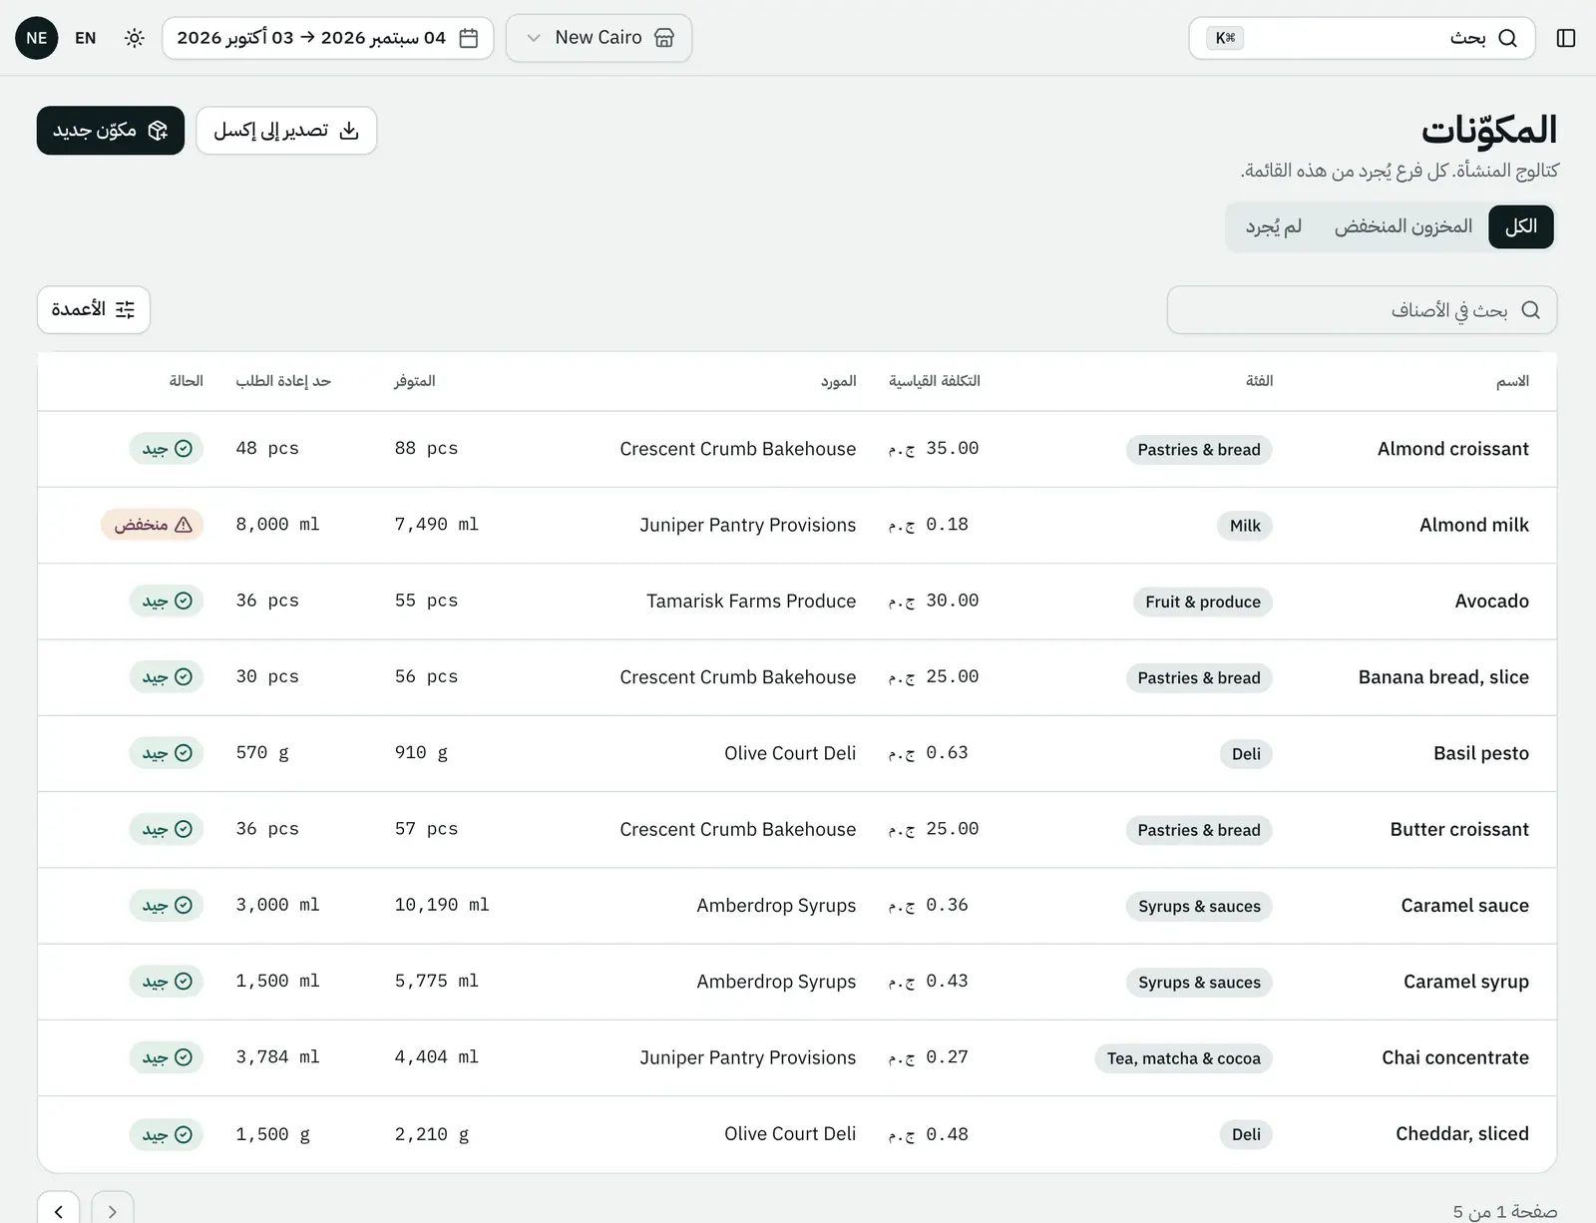The height and width of the screenshot is (1223, 1596).
Task: Switch language to EN
Action: pyautogui.click(x=86, y=38)
